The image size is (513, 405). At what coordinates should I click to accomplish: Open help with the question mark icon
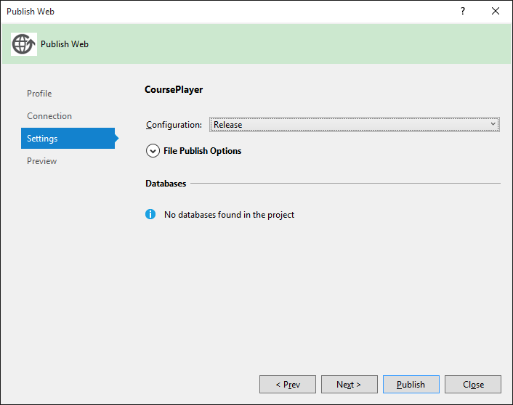(463, 11)
